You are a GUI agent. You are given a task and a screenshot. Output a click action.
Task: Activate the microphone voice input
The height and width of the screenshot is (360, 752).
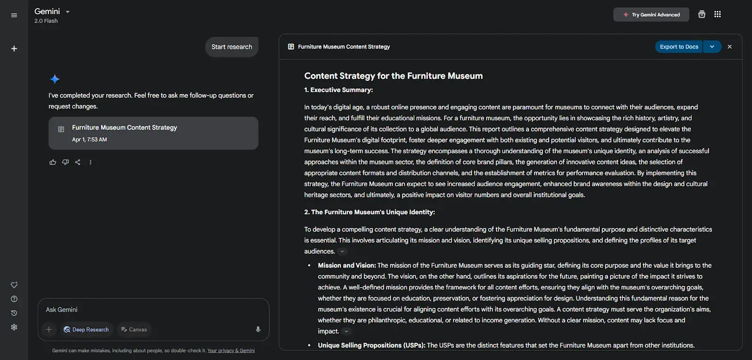coord(258,329)
